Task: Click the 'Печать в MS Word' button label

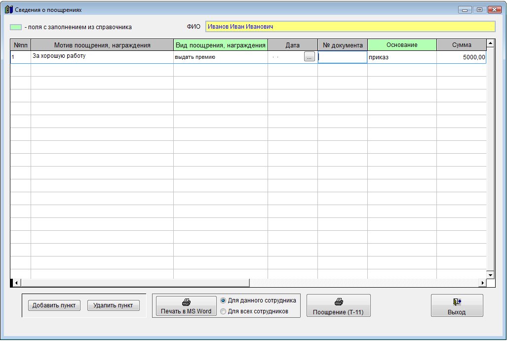Action: [x=186, y=311]
